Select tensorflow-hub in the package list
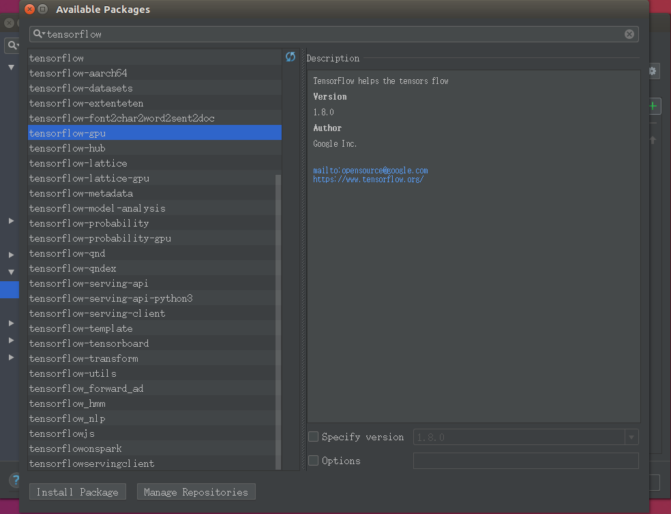This screenshot has height=514, width=671. coord(68,148)
